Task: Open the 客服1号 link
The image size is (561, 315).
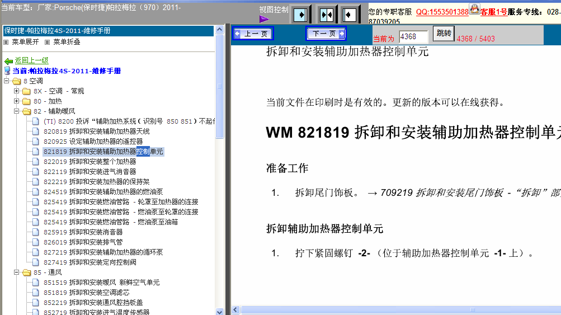Action: [494, 12]
